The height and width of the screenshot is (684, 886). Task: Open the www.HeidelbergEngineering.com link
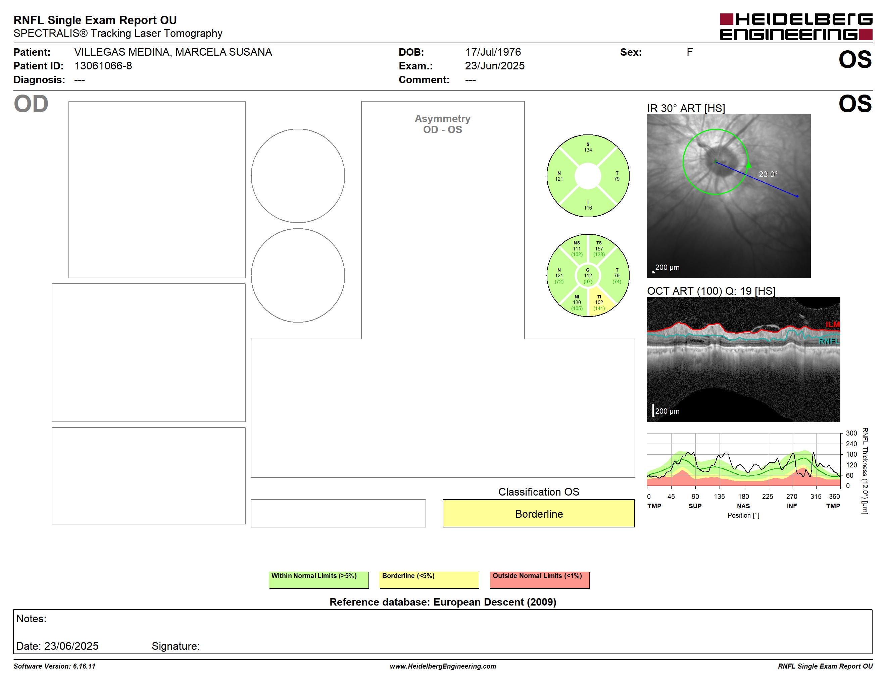(x=443, y=666)
